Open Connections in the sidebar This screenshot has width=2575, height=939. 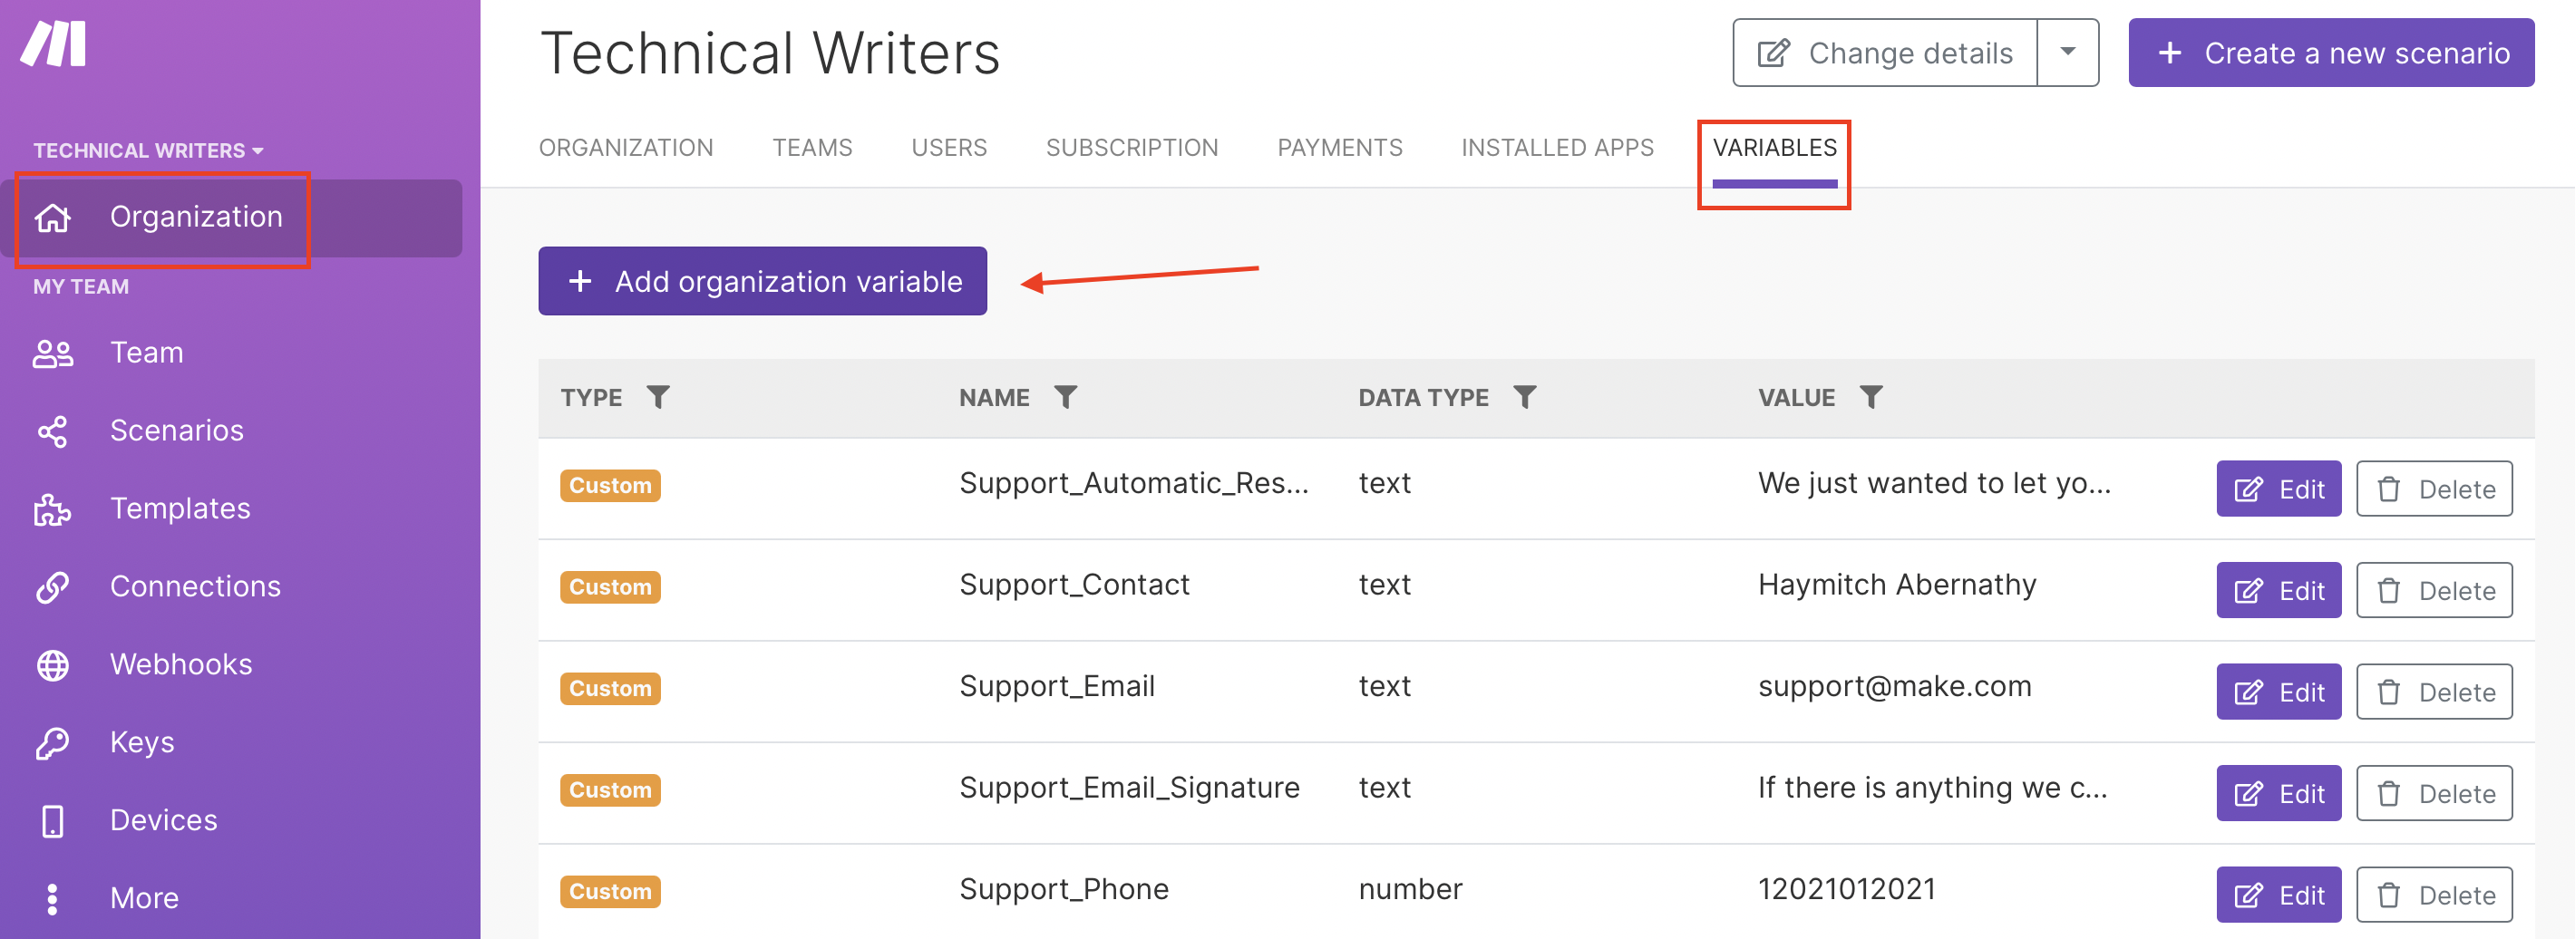pyautogui.click(x=195, y=586)
